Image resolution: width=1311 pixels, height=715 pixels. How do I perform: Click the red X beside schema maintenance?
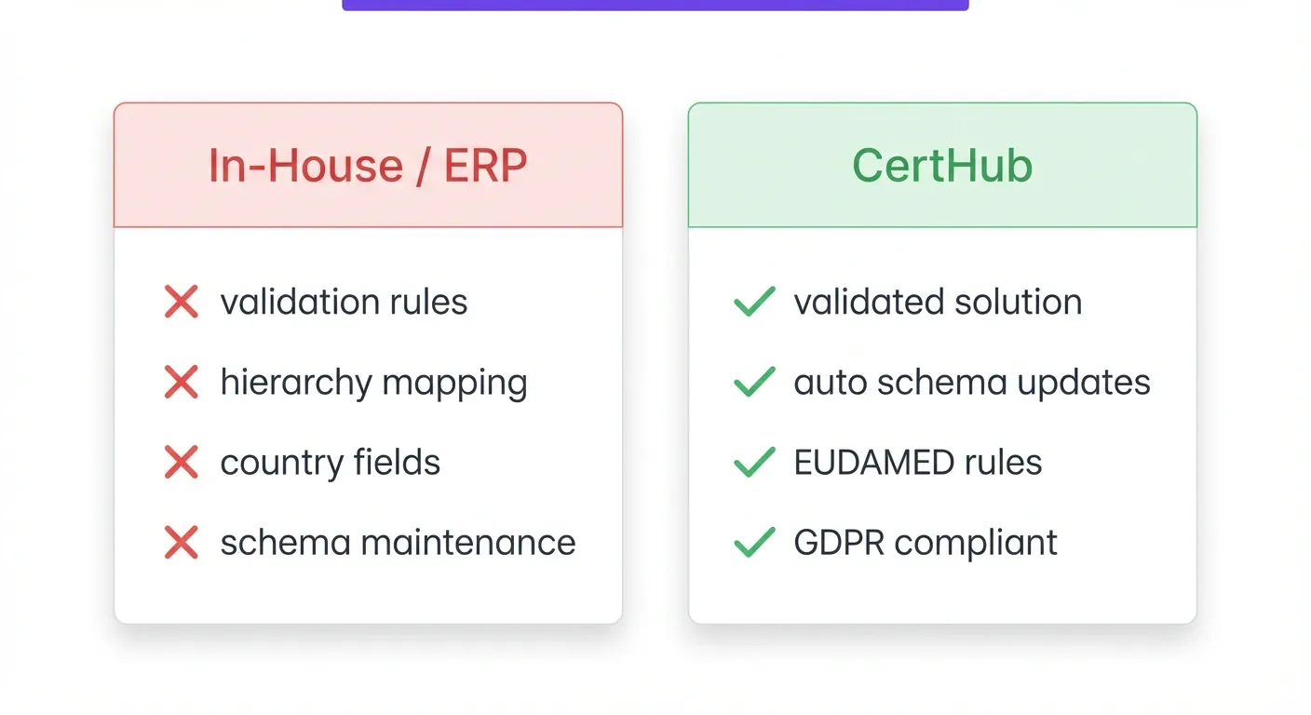181,542
